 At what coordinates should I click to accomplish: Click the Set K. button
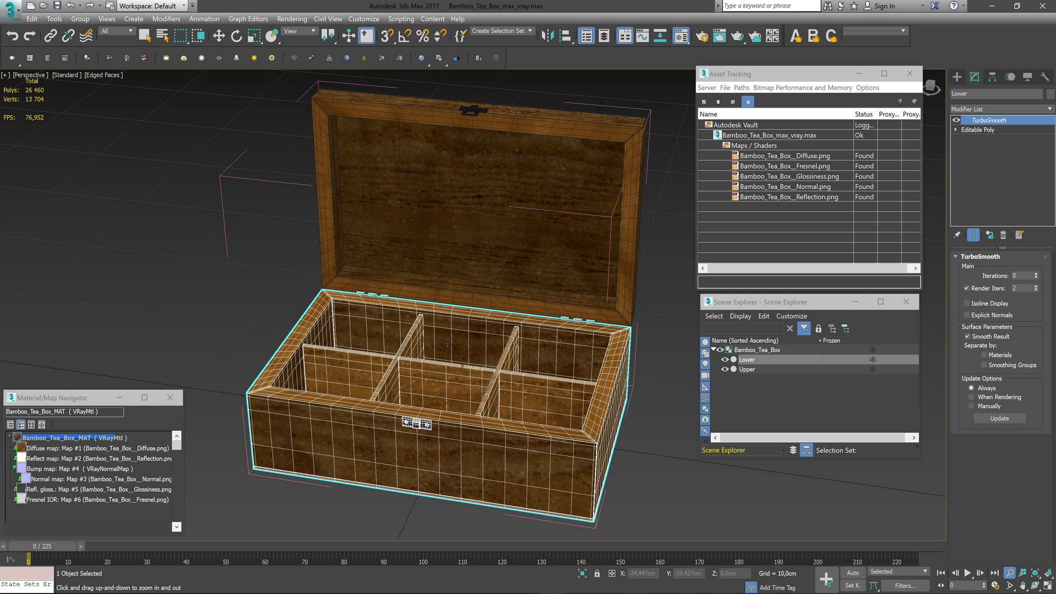[x=853, y=586]
